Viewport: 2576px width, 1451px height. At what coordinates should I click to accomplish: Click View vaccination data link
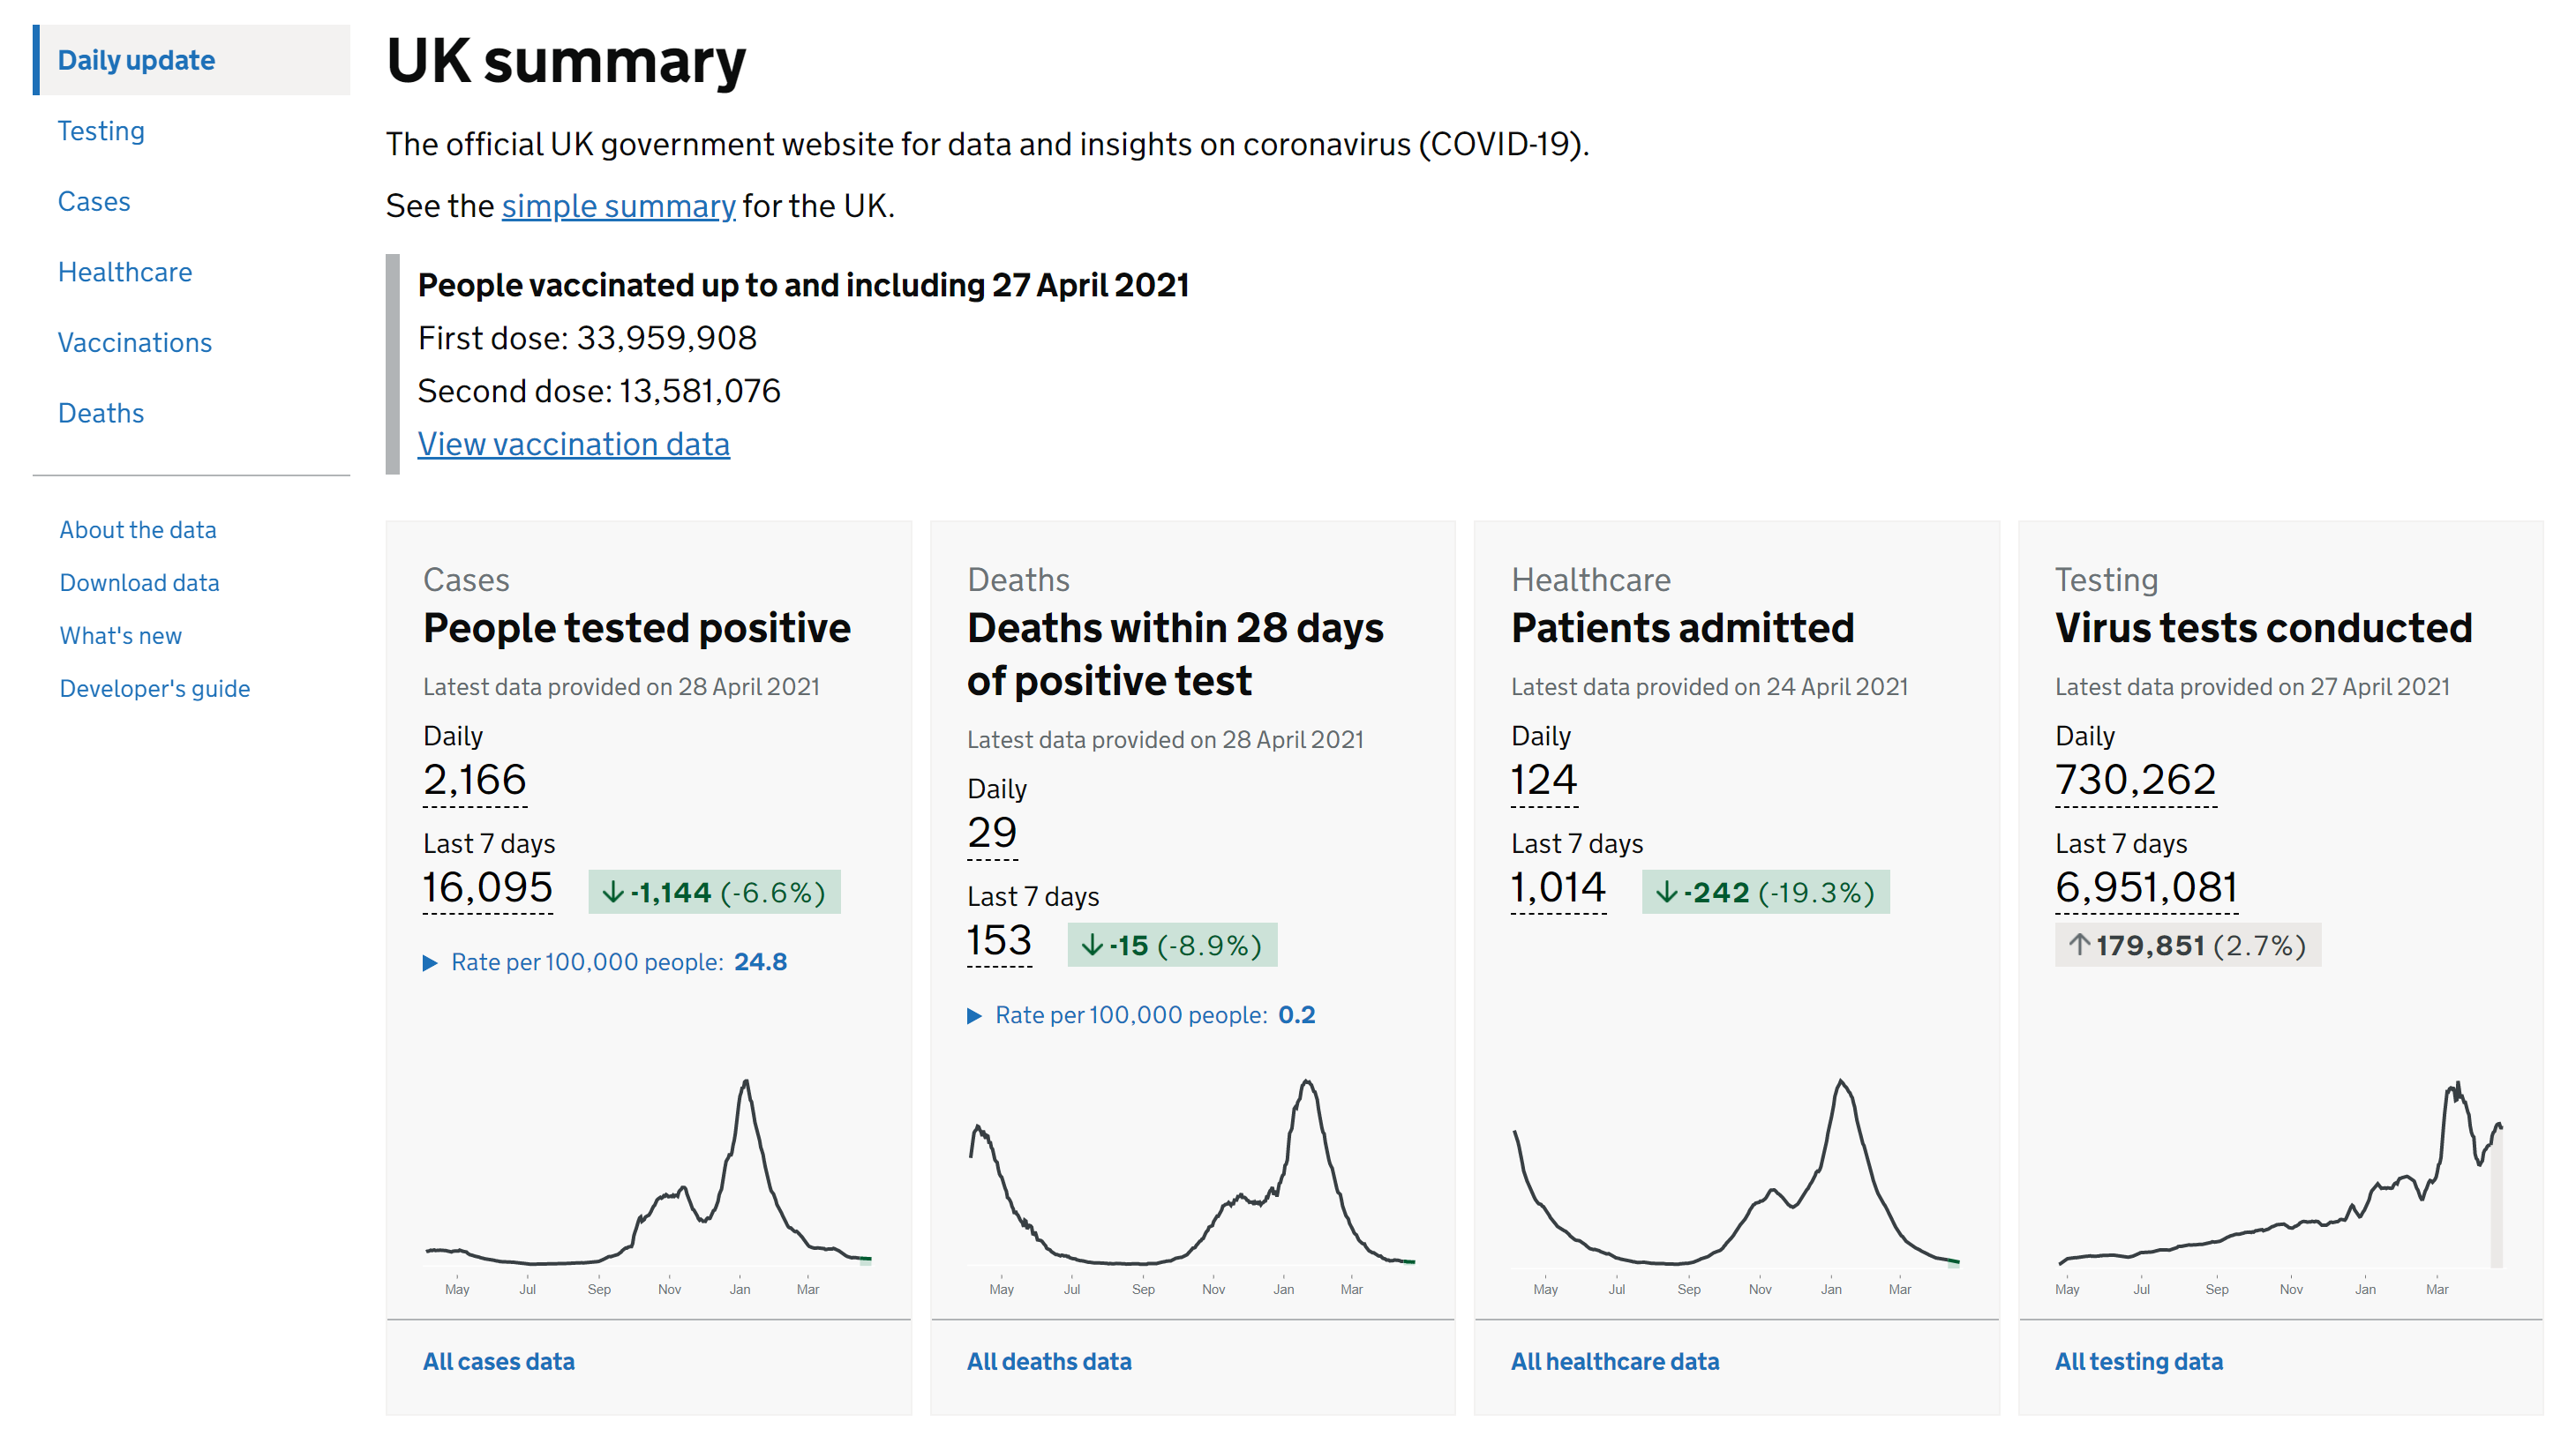point(573,444)
